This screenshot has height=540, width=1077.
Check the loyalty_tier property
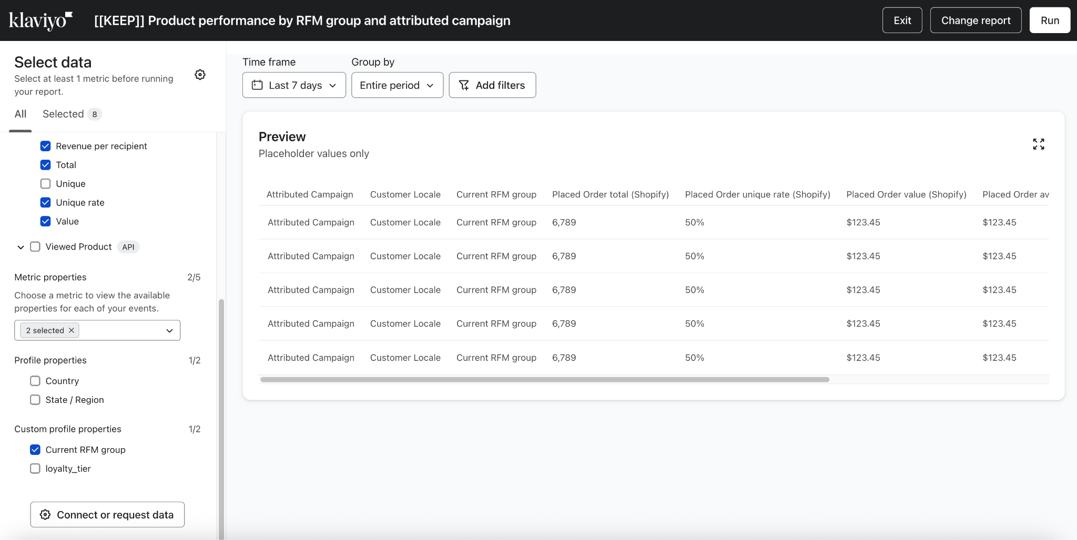pyautogui.click(x=35, y=469)
